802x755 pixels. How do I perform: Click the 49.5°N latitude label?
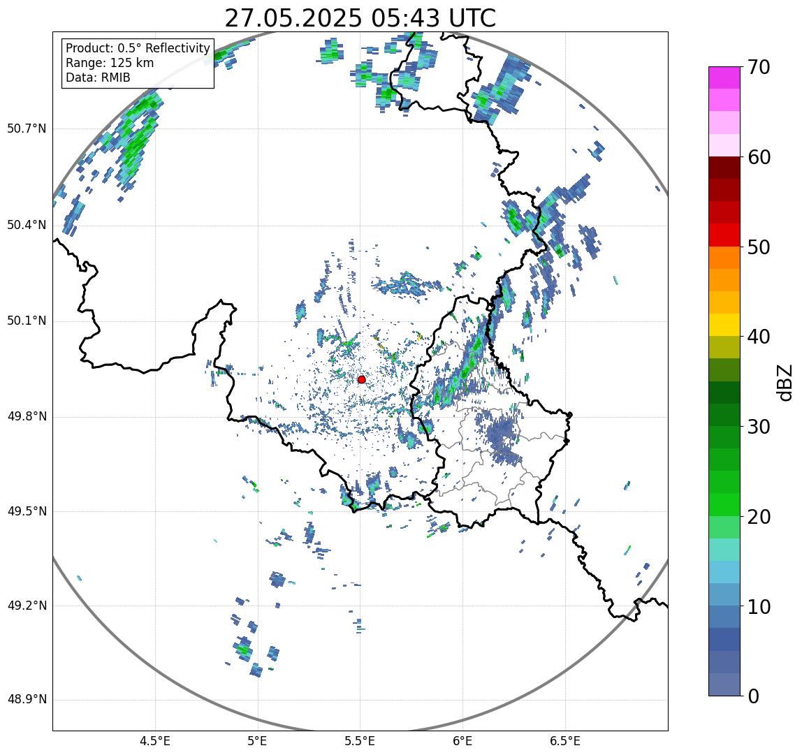coord(27,511)
